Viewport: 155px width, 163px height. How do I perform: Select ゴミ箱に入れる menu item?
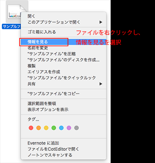(x=63, y=32)
